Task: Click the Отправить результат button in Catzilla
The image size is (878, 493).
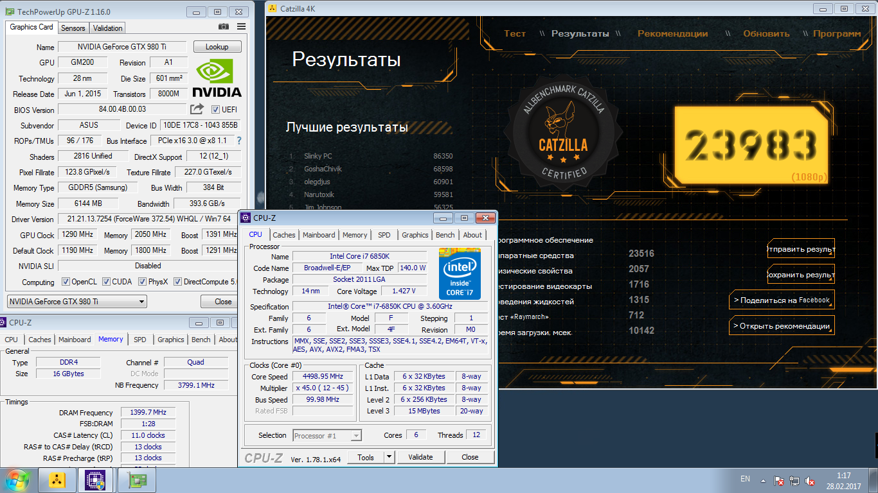Action: [x=801, y=249]
